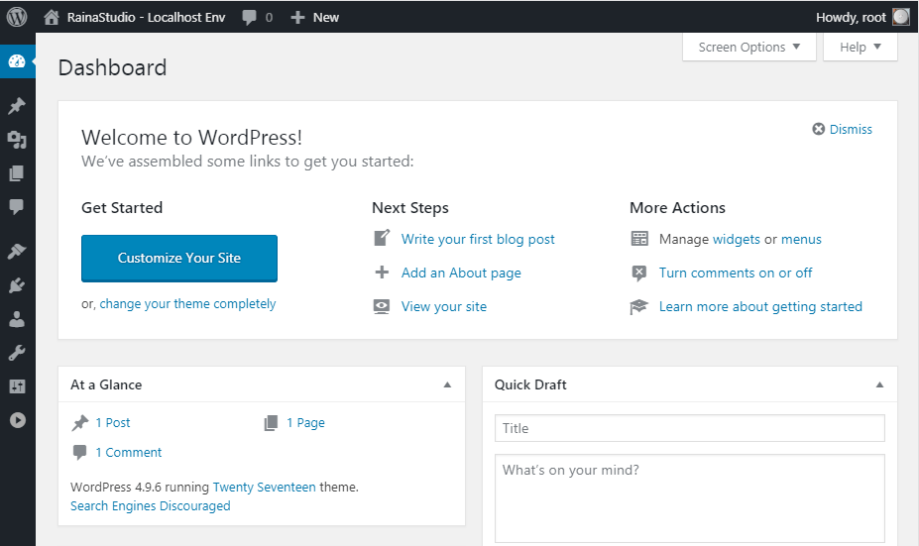Click the Next Steps heading
The height and width of the screenshot is (546, 919).
(410, 208)
